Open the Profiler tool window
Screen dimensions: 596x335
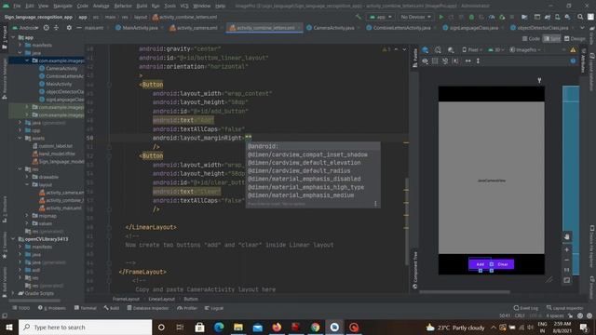187,308
